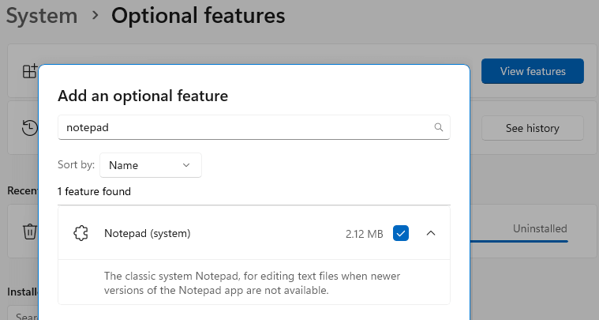This screenshot has height=320, width=599.
Task: Click the search magnifier icon in the dialog
Action: coord(439,127)
